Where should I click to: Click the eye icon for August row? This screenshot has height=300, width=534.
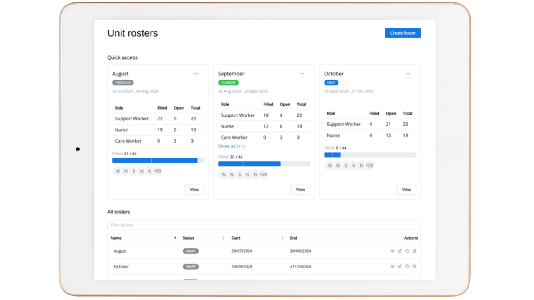click(392, 251)
